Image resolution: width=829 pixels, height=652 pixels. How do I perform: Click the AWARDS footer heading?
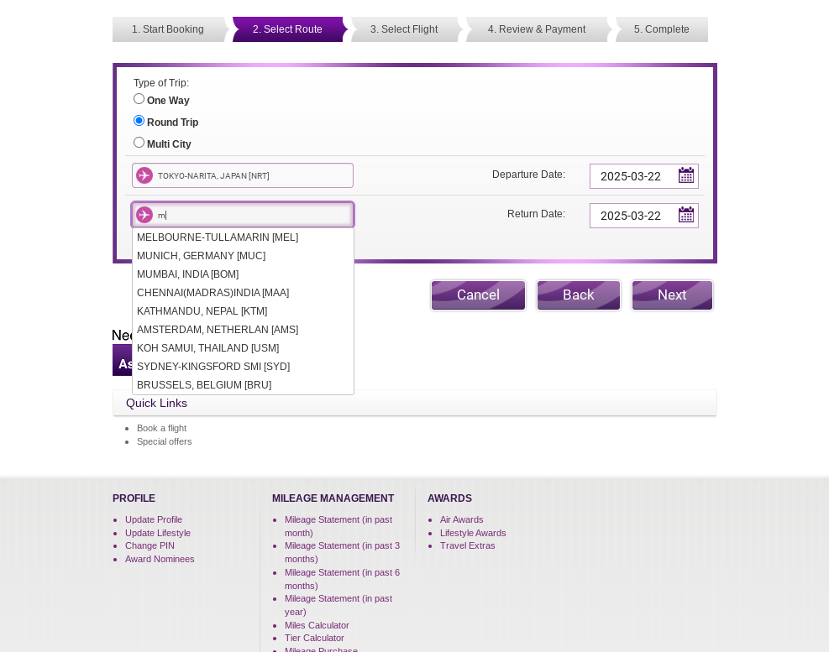click(x=450, y=498)
